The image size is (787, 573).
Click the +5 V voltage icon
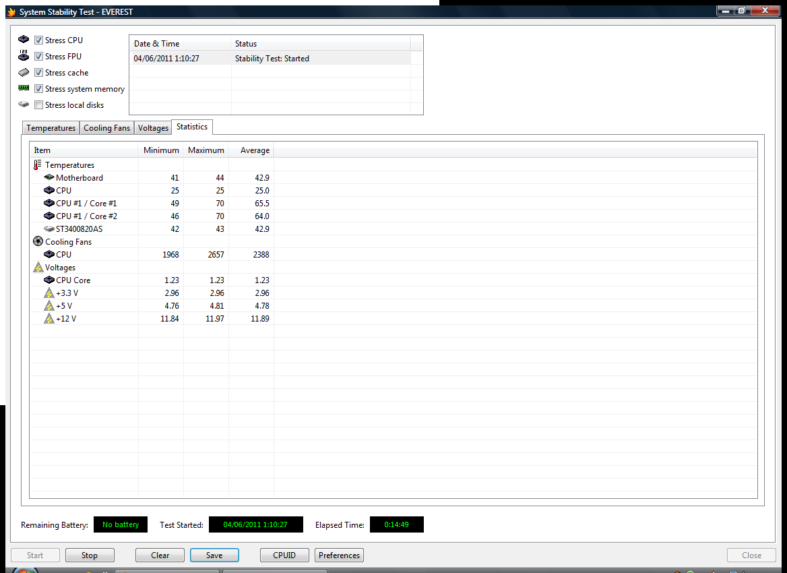coord(49,305)
